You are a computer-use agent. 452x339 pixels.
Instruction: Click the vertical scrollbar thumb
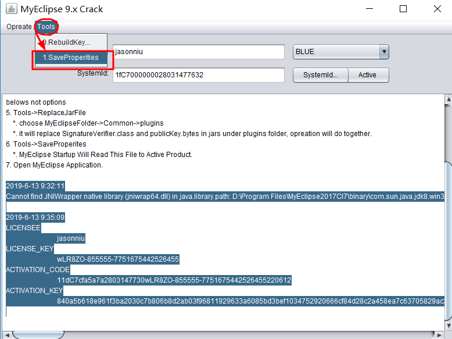pos(449,241)
